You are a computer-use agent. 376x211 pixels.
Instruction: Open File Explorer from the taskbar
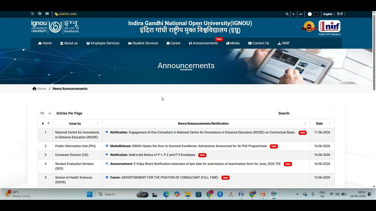pyautogui.click(x=188, y=194)
